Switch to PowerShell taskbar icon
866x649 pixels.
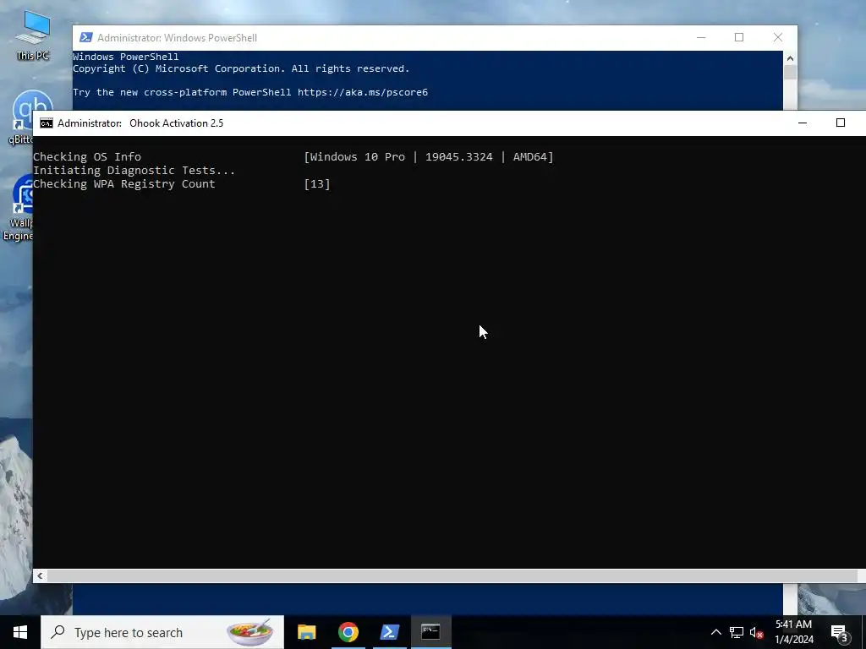[389, 632]
